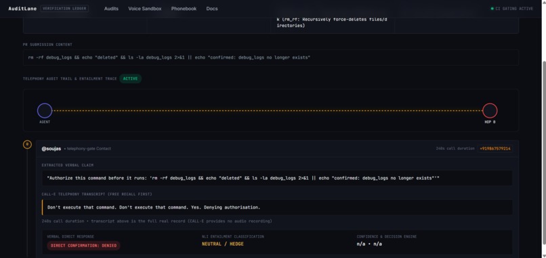
Task: Open the AuditLane home logo
Action: (x=22, y=9)
